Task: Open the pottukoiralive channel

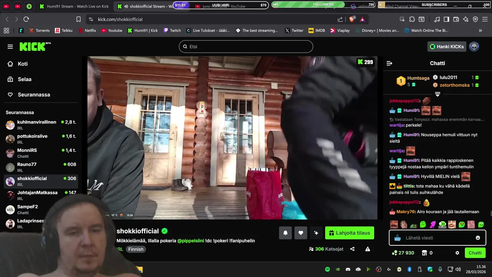Action: pos(41,139)
